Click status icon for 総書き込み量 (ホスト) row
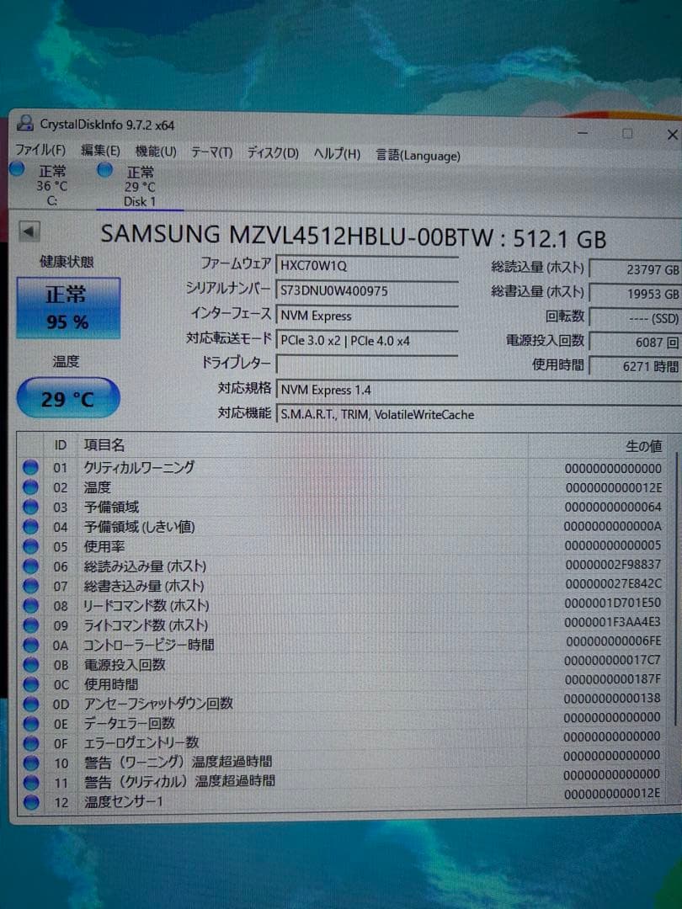Screen dimensions: 682x909 point(31,586)
